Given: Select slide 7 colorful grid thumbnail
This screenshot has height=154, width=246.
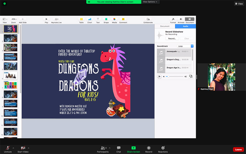Looking at the screenshot, I should point(11,85).
